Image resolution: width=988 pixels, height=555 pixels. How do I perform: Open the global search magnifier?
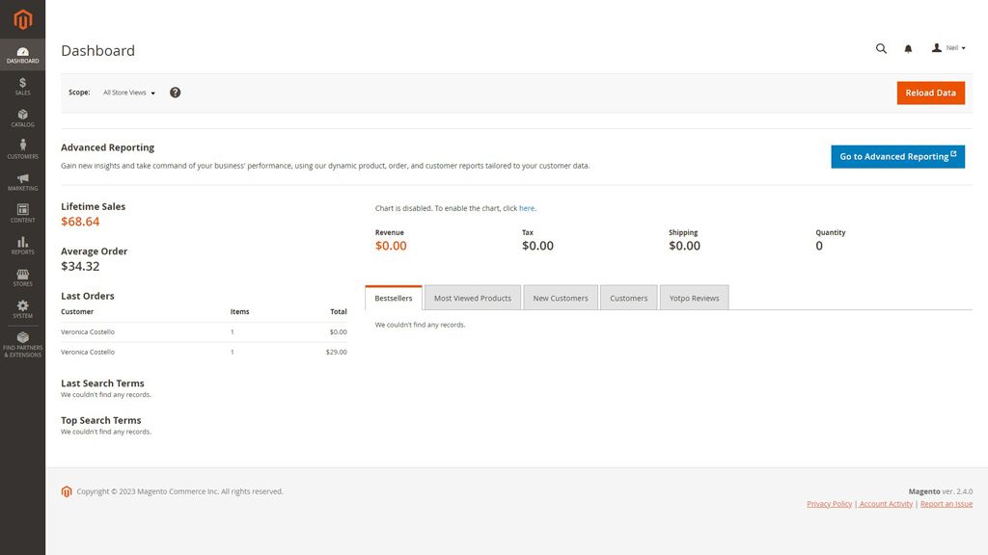point(880,48)
